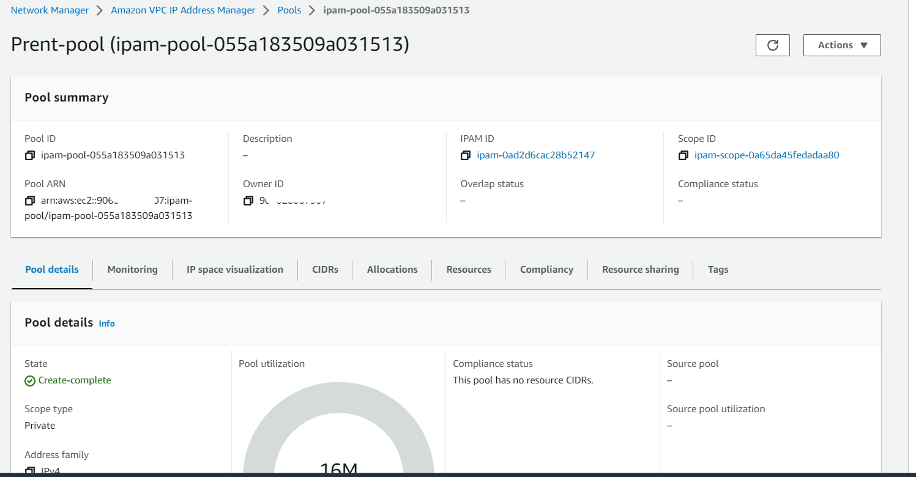
Task: Switch to the Tags tab
Action: pos(718,270)
